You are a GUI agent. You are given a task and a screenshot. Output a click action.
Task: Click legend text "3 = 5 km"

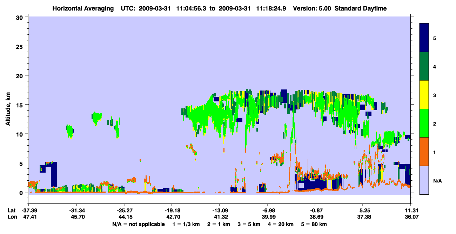pos(249,224)
